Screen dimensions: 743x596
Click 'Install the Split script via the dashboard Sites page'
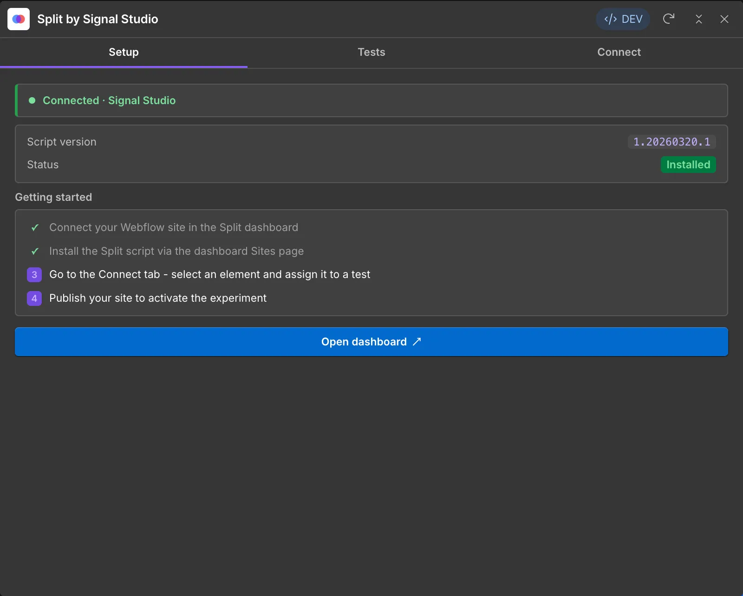176,251
